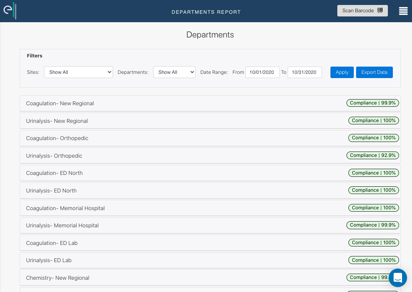Viewport: 412px width, 292px height.
Task: Expand Urinalysis- ED Lab row
Action: coord(210,260)
